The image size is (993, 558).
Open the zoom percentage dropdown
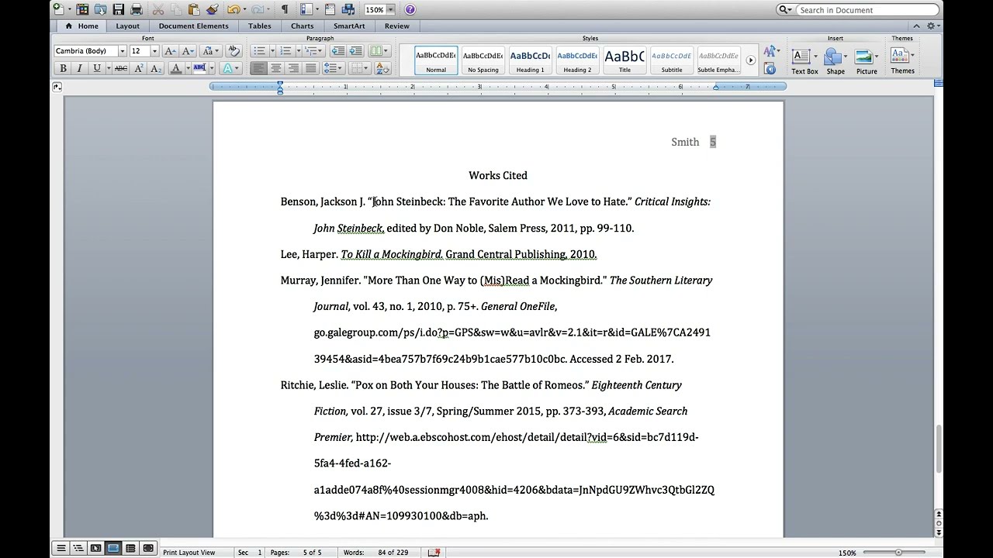click(x=390, y=9)
